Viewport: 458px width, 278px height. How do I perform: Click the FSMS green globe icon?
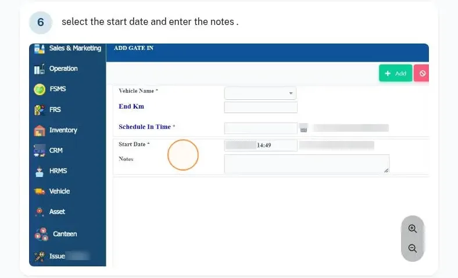point(40,89)
